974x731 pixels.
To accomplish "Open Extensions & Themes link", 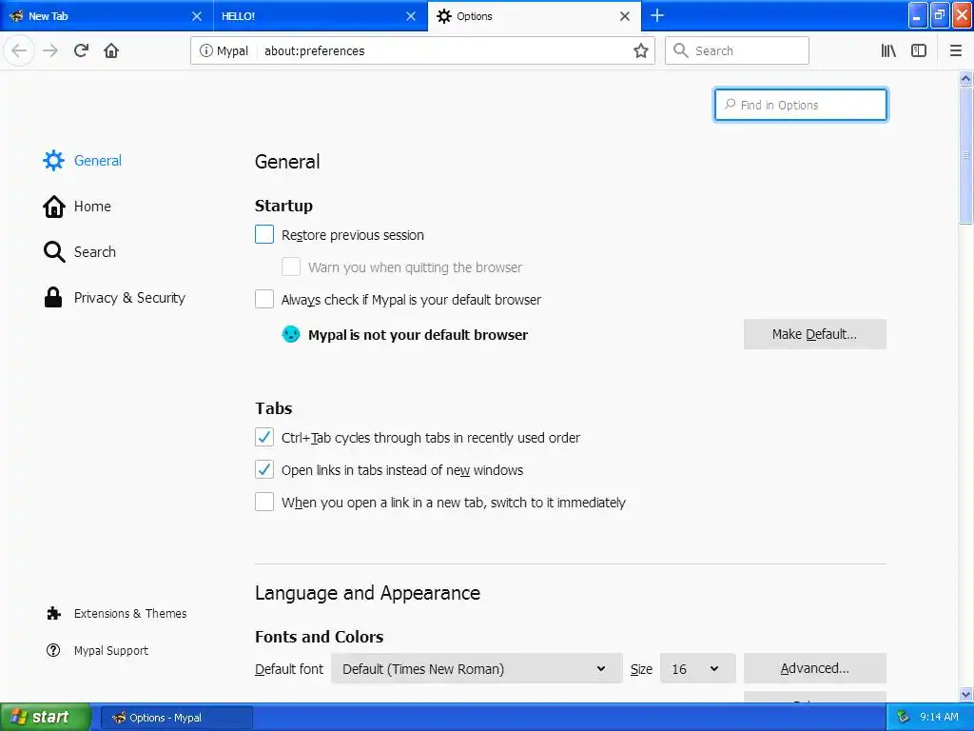I will tap(130, 614).
